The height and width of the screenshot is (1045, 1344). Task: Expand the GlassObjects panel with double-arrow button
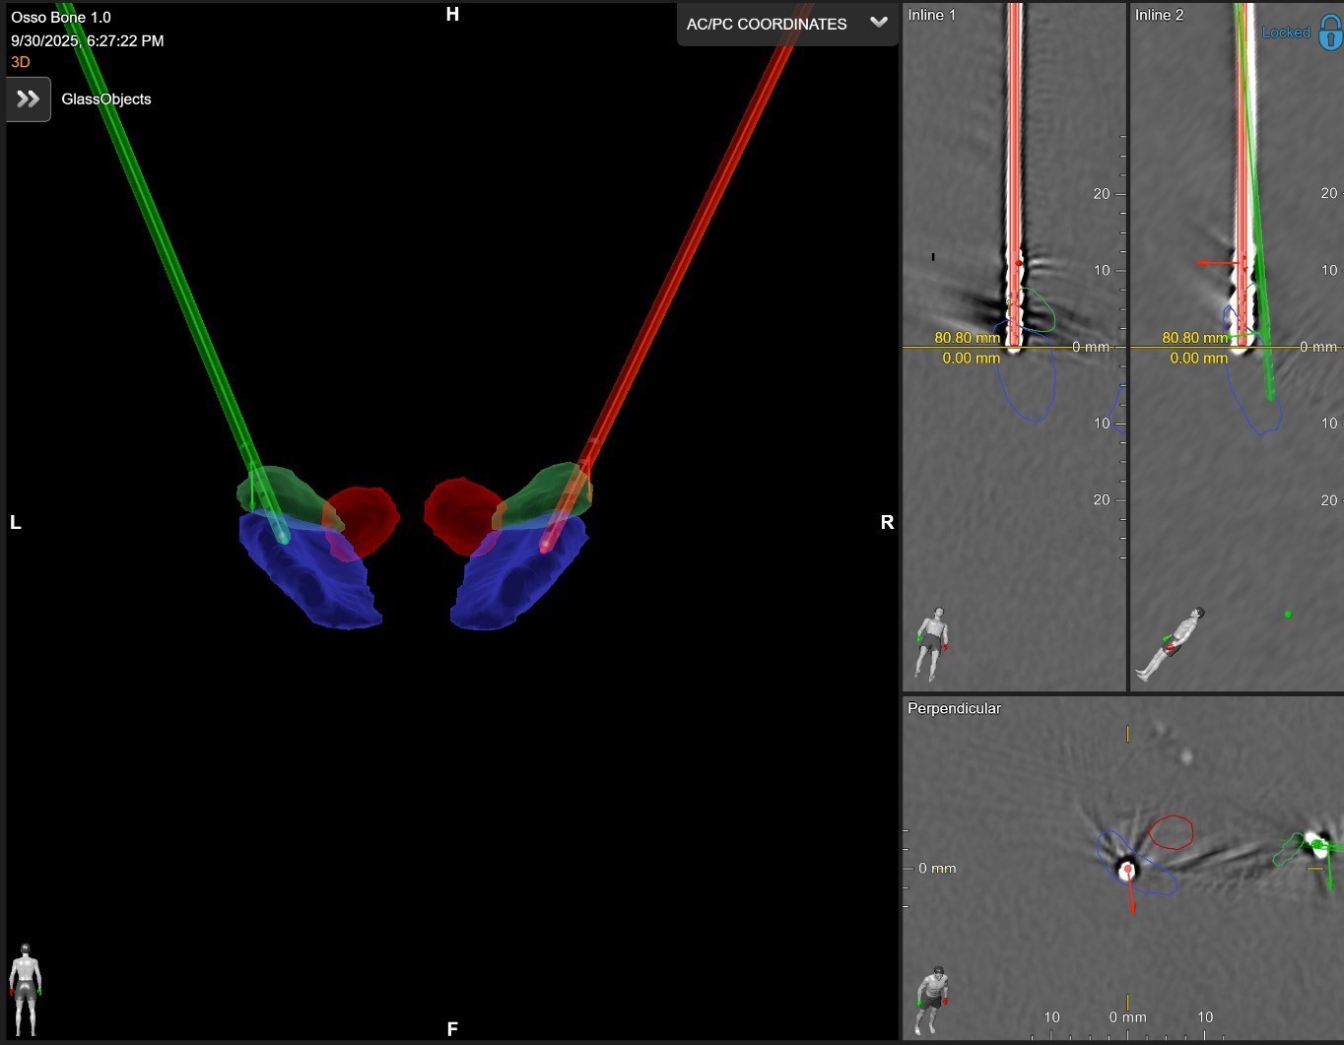28,99
